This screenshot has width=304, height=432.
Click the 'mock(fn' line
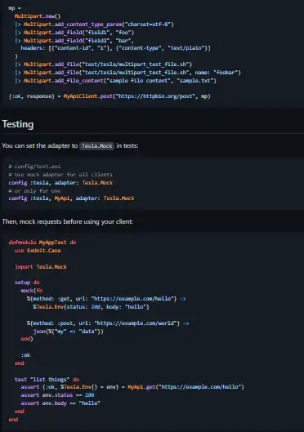32,291
